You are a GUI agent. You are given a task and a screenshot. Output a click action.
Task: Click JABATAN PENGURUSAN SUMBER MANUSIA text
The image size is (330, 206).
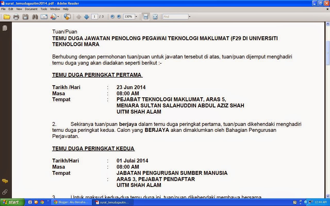point(172,173)
